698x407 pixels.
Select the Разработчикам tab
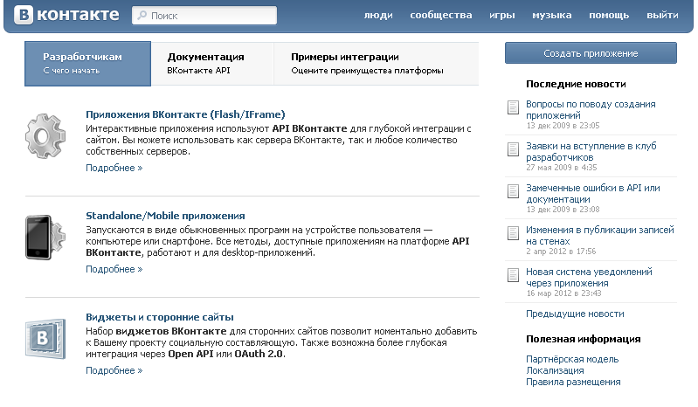click(x=87, y=64)
